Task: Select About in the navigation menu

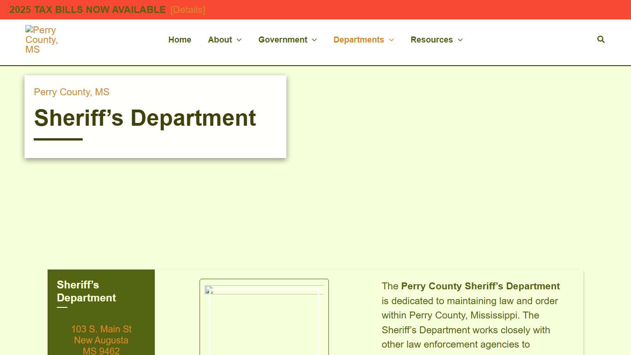Action: 220,40
